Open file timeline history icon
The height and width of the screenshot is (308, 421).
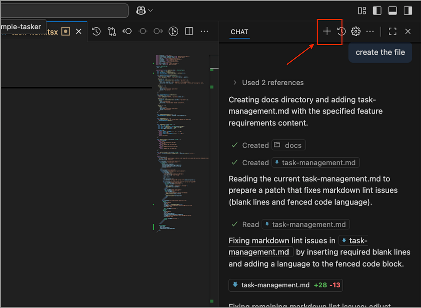click(x=96, y=31)
